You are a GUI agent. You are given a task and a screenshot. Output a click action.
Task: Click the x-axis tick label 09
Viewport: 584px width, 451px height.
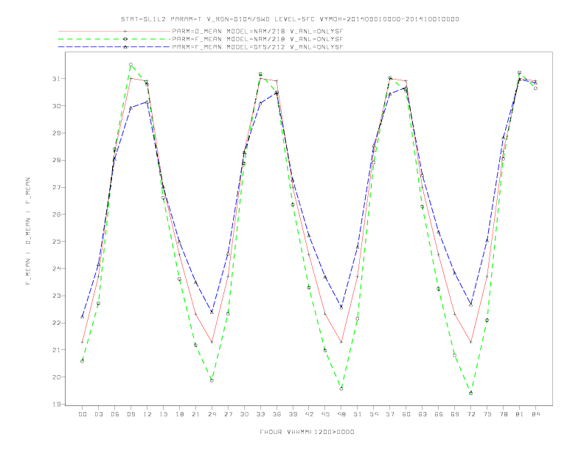(131, 414)
